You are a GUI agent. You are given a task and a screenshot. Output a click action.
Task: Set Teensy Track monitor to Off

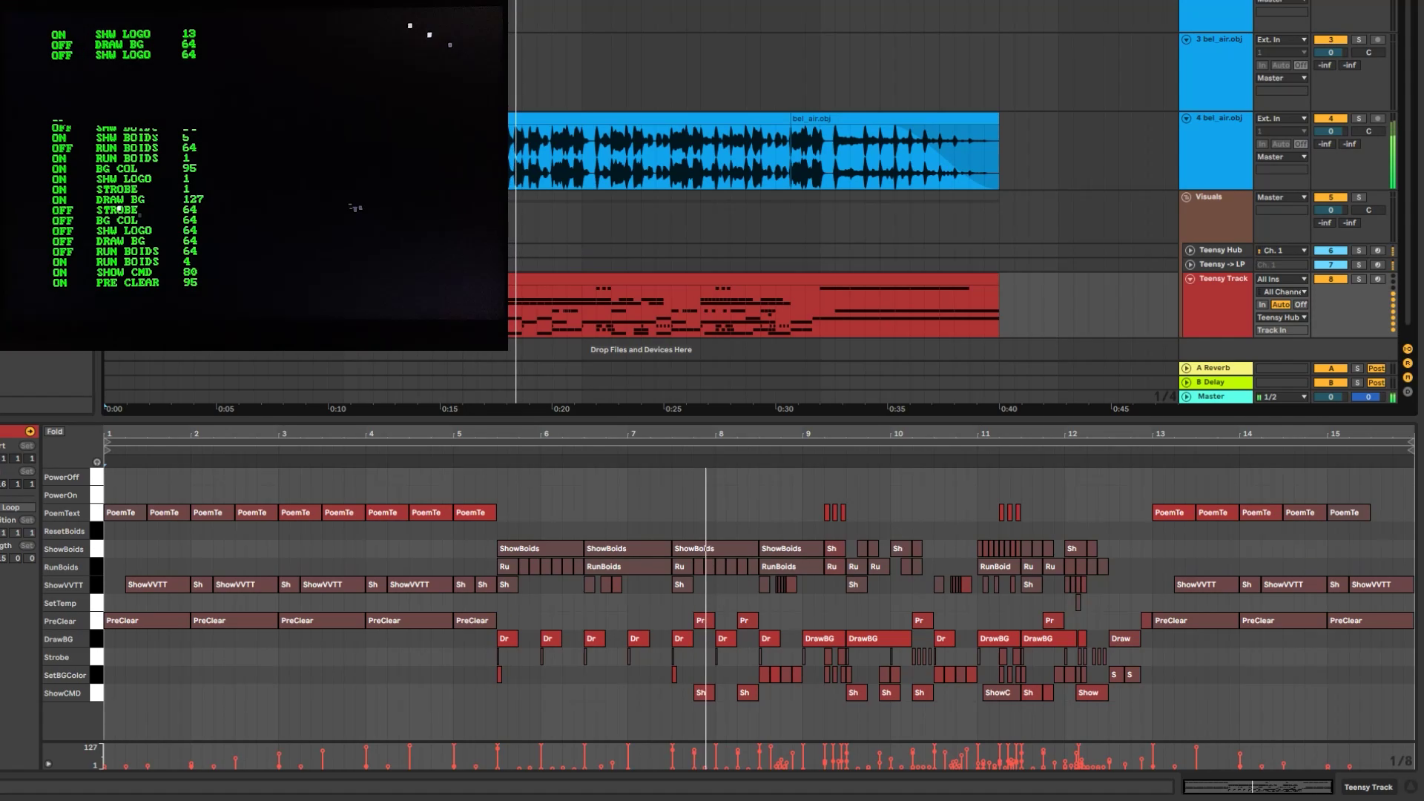coord(1300,305)
